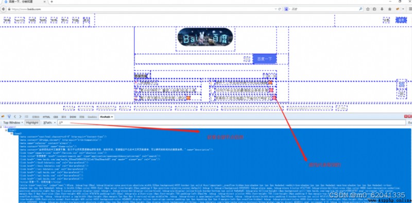
Task: Click the blue login button at top right
Action: [401, 20]
